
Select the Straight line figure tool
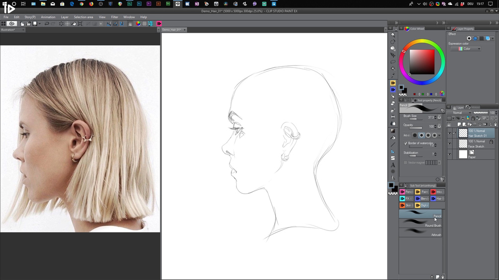coord(393,144)
